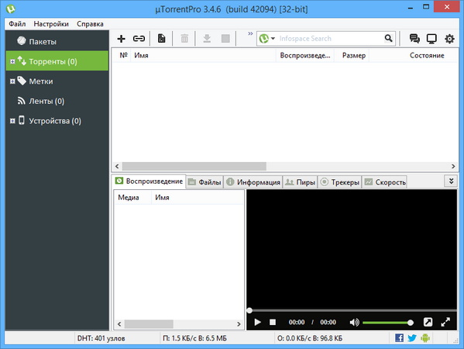Screen dimensions: 464x349
Task: Click torrent list horizontal scrollbar thumb
Action: click(194, 166)
